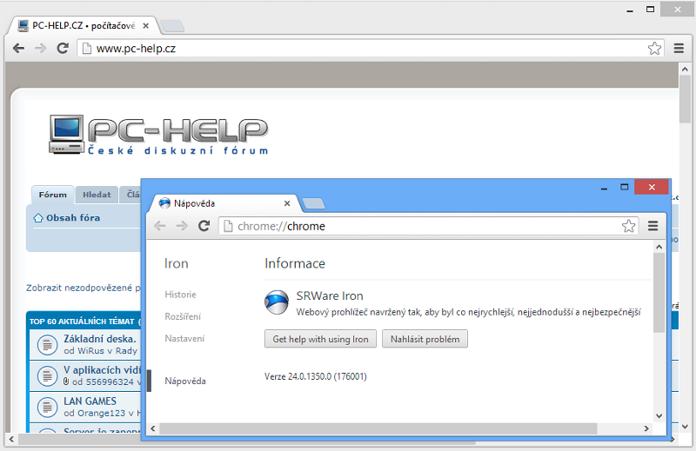Click the Iron window scroll-left arrow

point(153,428)
